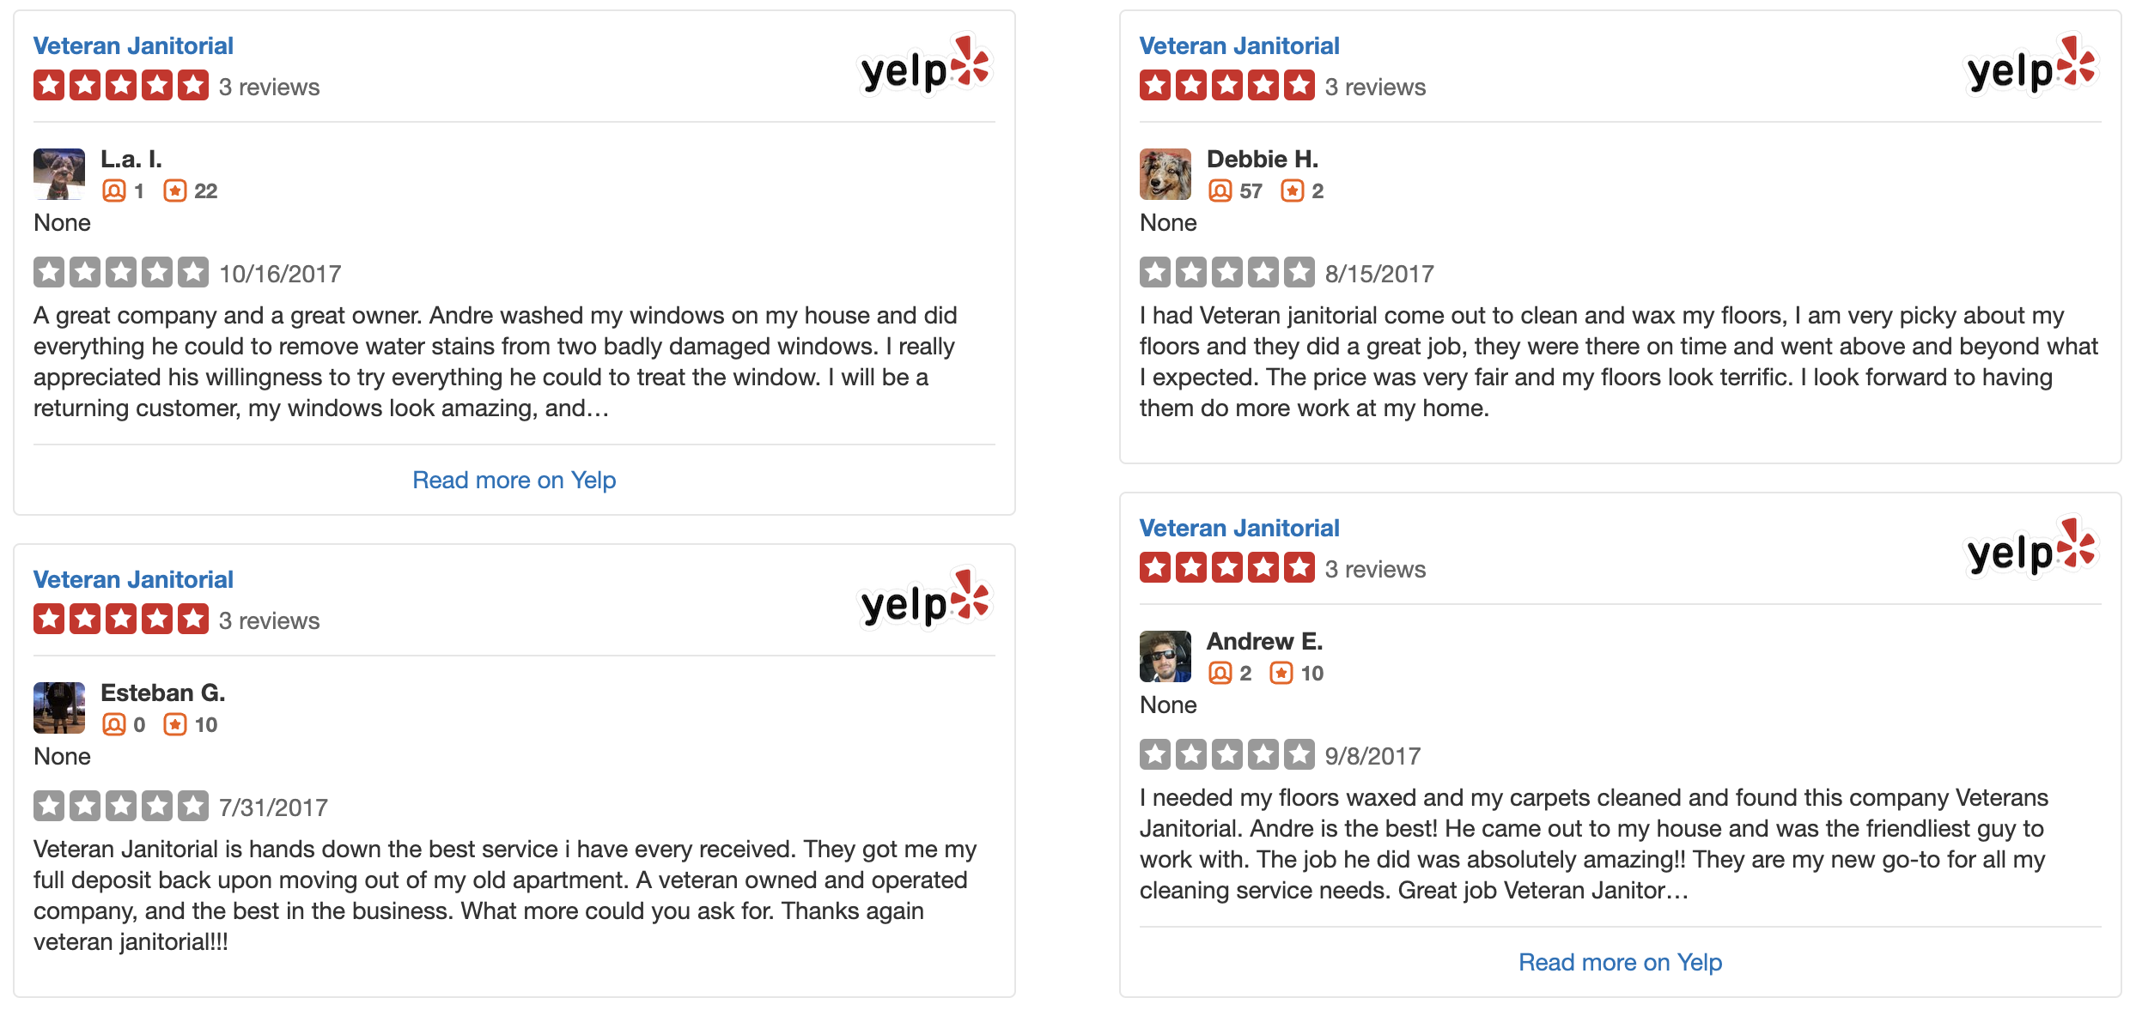This screenshot has height=1016, width=2130.
Task: Read more on Yelp for Andrew E.'s review
Action: pyautogui.click(x=1620, y=962)
